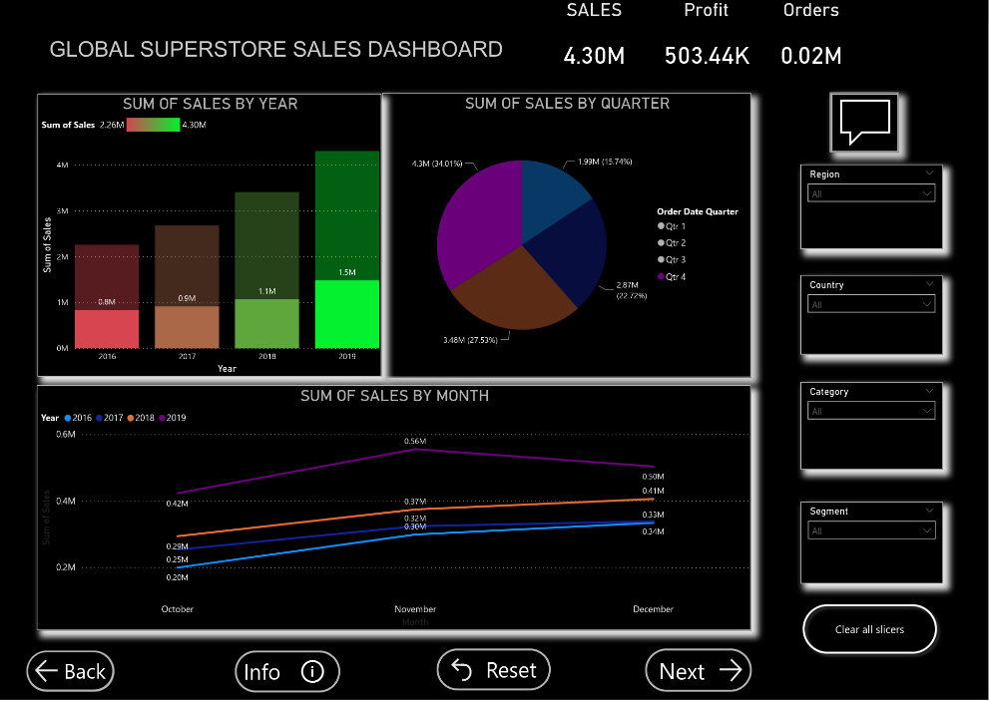Open the speech bubble comment icon
989x701 pixels.
coord(863,123)
